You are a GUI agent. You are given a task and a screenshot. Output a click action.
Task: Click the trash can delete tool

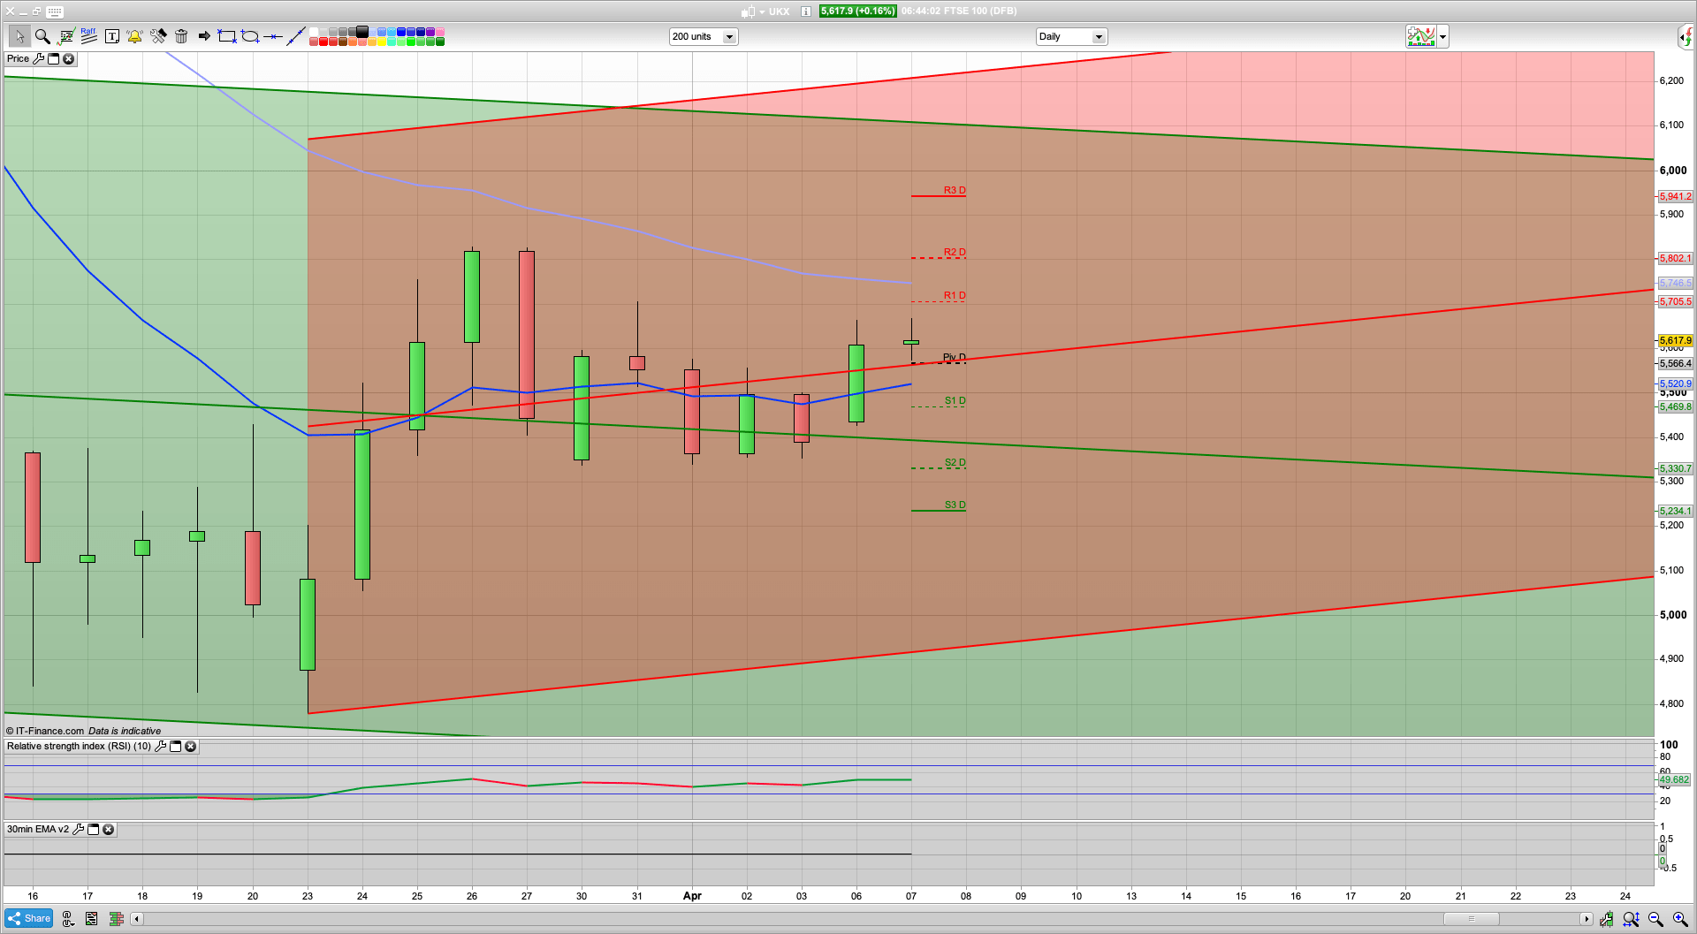[181, 36]
